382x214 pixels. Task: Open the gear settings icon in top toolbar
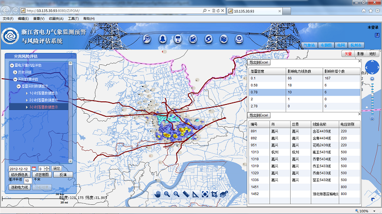coord(239,39)
